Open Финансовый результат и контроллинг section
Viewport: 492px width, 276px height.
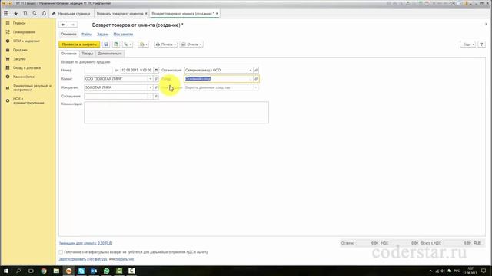32,87
